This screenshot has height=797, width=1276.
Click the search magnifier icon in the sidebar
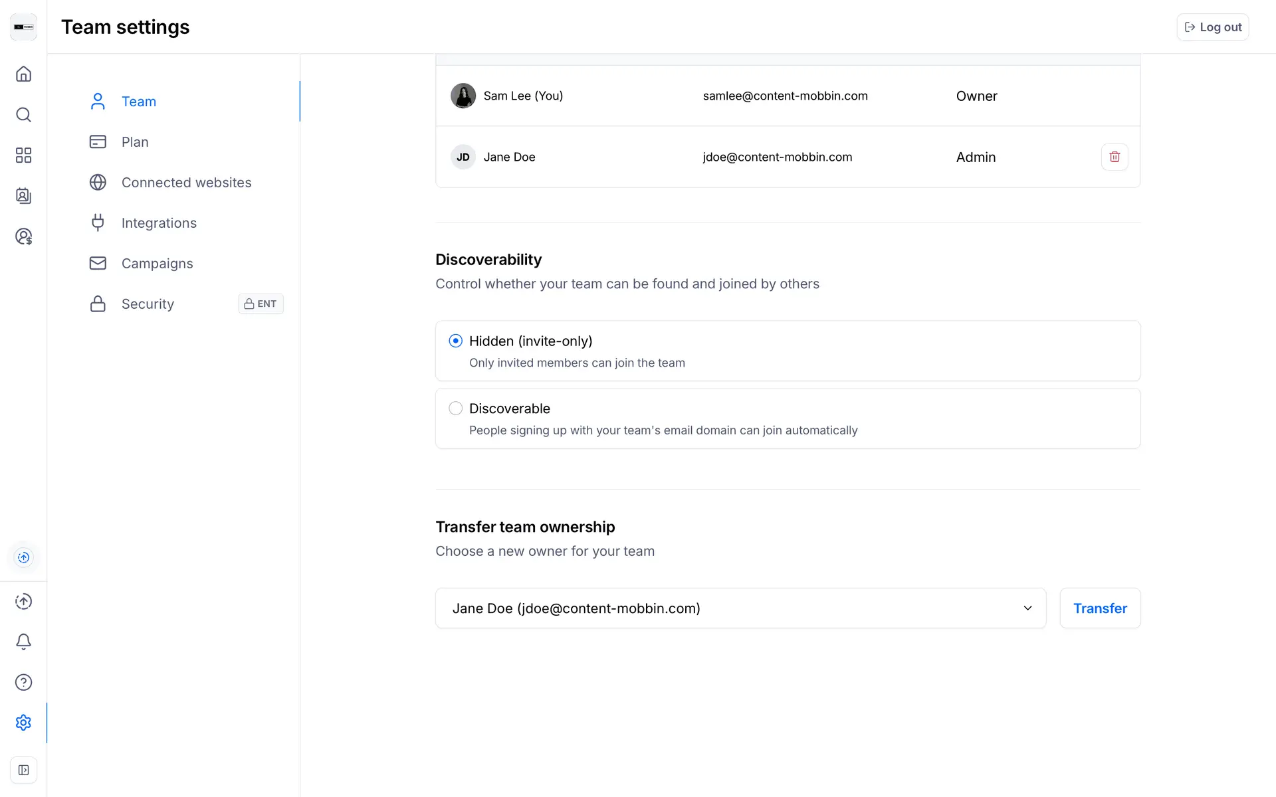click(x=23, y=115)
